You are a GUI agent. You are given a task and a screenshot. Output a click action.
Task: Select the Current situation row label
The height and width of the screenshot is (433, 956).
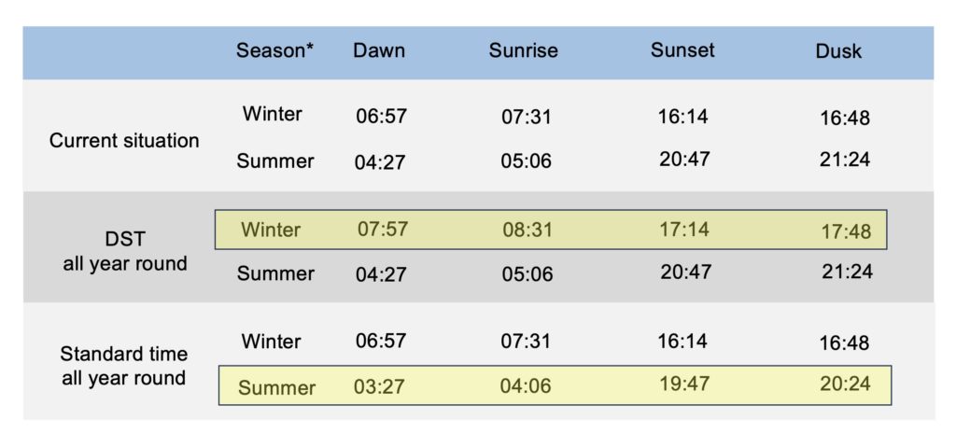(124, 141)
